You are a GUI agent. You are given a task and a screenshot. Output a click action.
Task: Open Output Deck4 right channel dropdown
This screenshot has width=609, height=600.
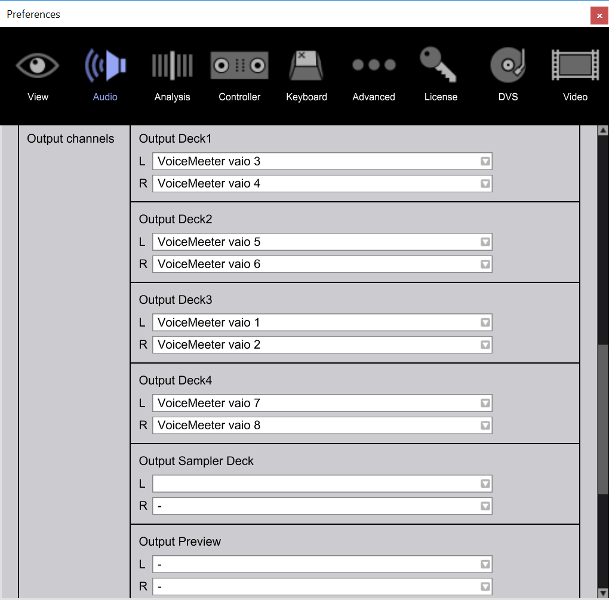pos(322,425)
